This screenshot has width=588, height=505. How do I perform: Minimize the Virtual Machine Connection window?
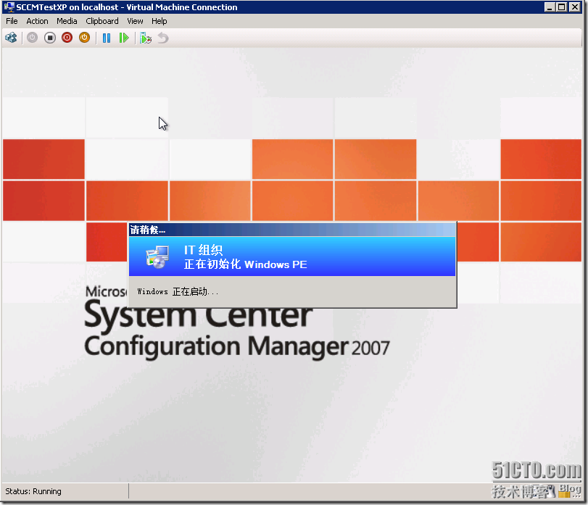click(550, 7)
